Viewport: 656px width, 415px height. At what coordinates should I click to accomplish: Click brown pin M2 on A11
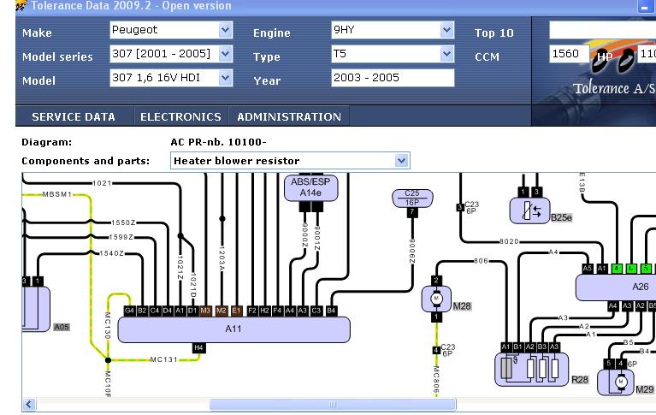tap(222, 311)
